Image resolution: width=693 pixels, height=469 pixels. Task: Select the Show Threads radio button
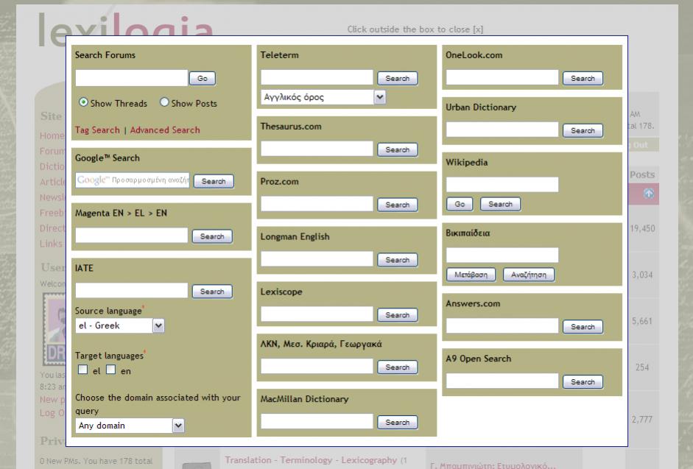[x=83, y=102]
